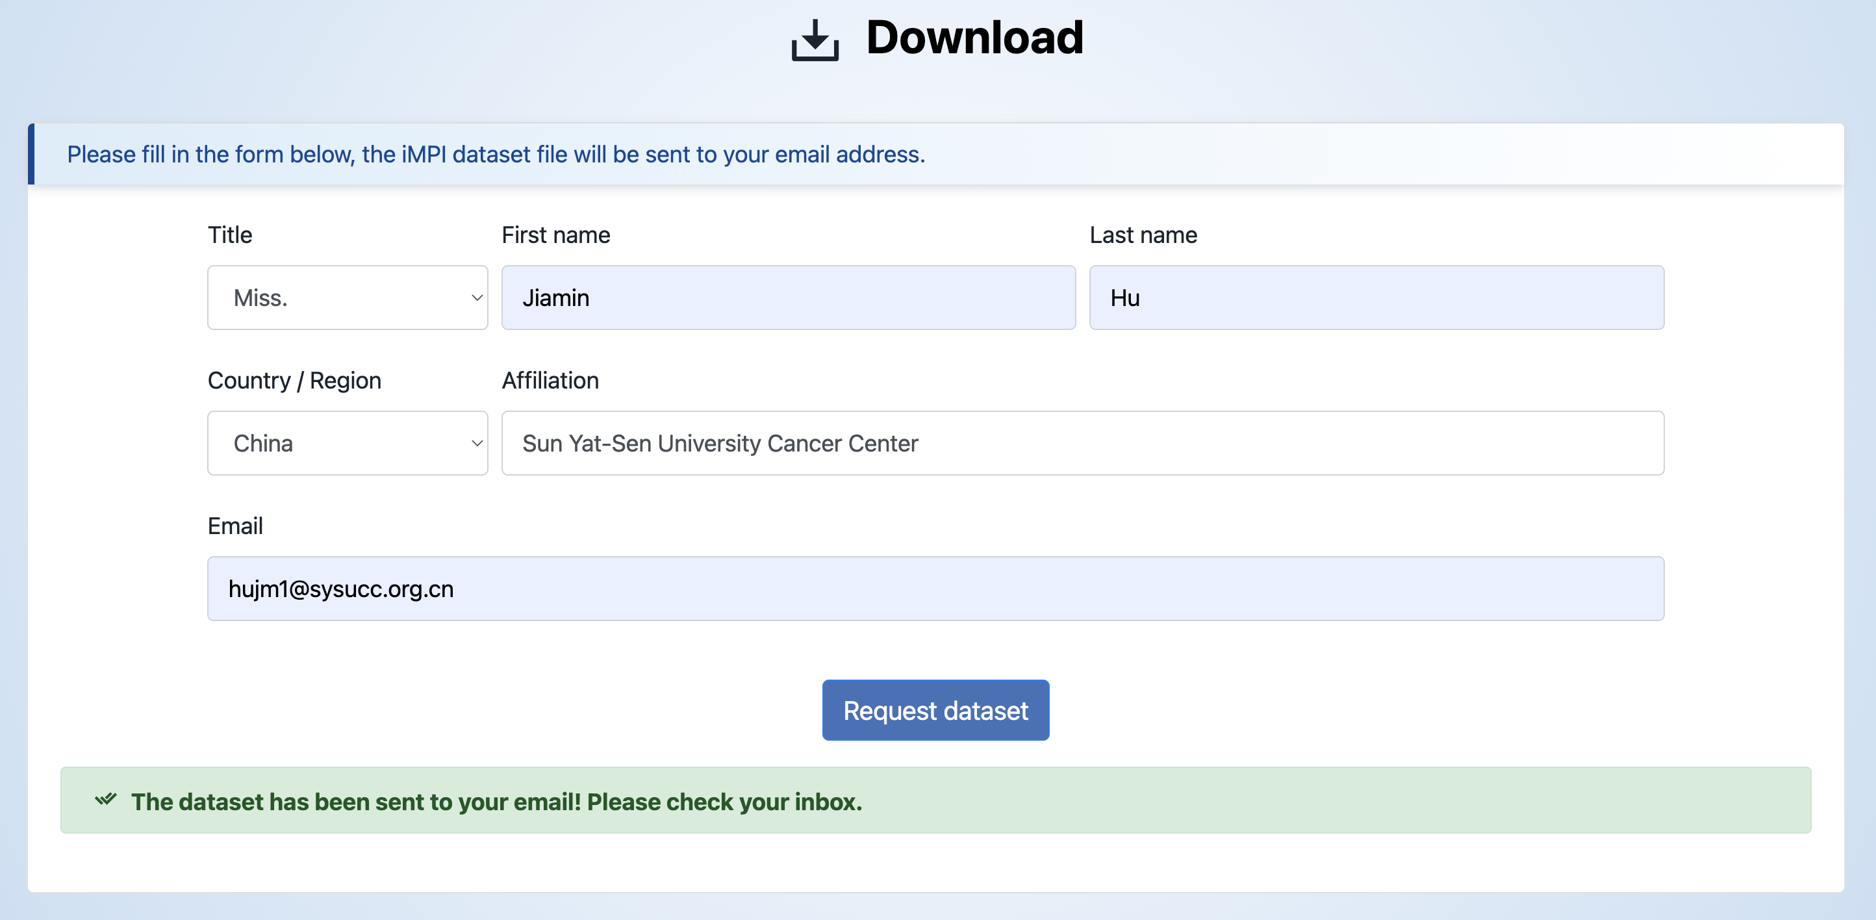This screenshot has width=1876, height=920.
Task: Click the Request dataset button
Action: [x=935, y=710]
